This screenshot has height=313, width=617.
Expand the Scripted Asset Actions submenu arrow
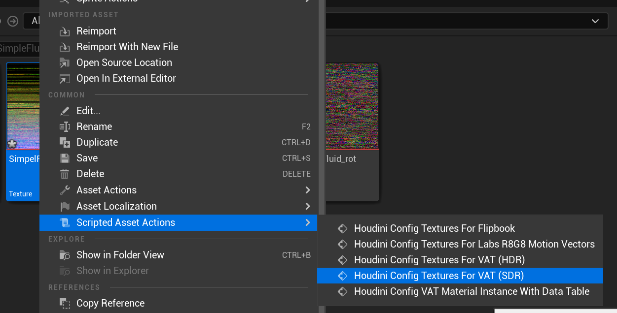(308, 222)
